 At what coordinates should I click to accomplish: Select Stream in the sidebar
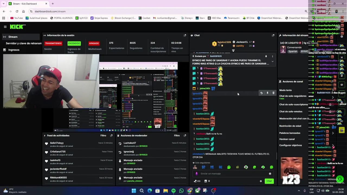(x=21, y=37)
